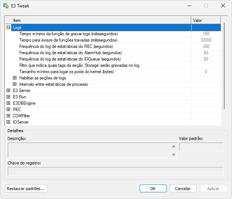Expand the E3 Server node
232x199 pixels.
(9, 90)
